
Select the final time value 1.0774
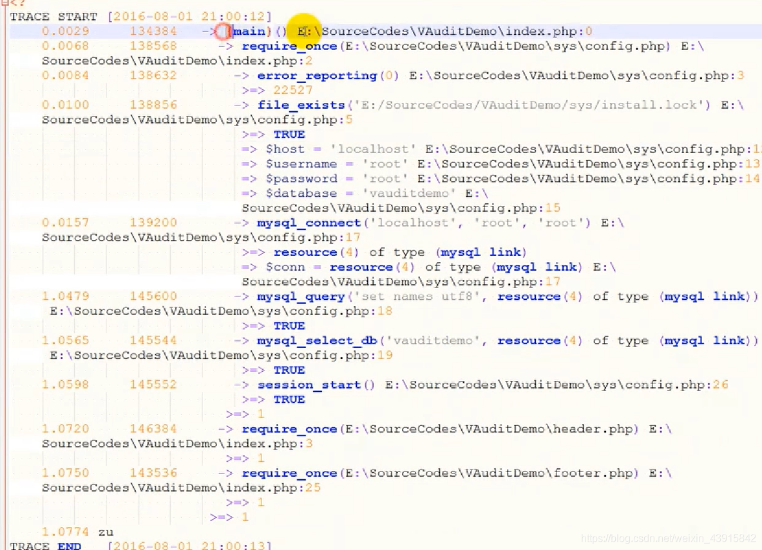[66, 532]
